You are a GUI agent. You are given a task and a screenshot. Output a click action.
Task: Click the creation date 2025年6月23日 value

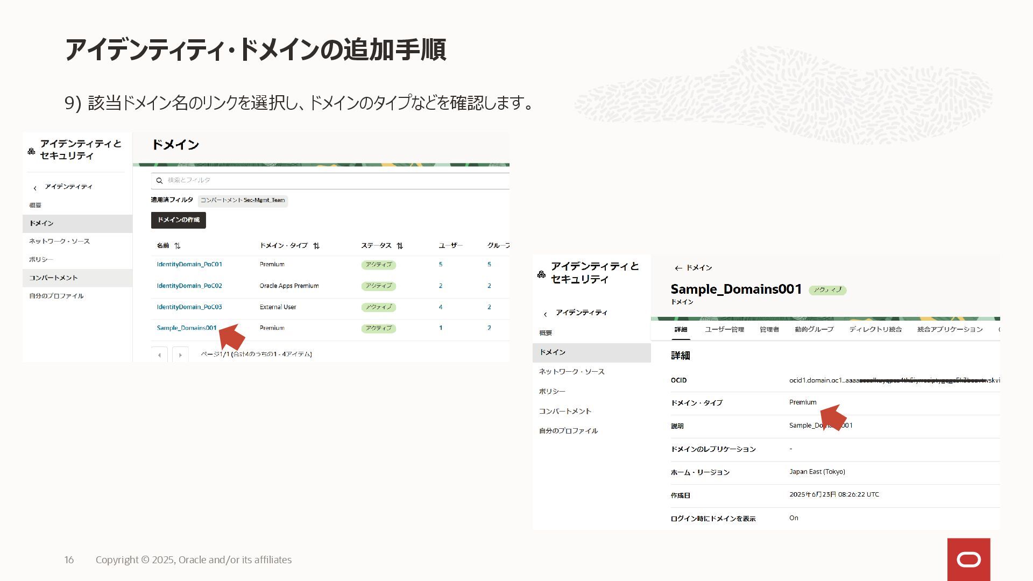click(x=834, y=494)
